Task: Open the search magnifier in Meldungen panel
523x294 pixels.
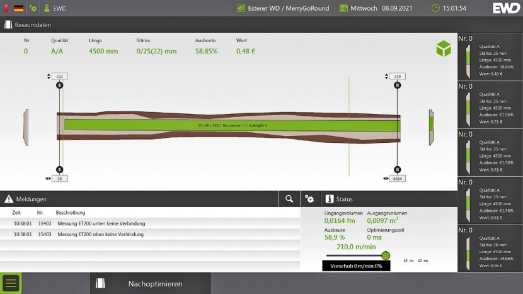Action: pos(289,199)
